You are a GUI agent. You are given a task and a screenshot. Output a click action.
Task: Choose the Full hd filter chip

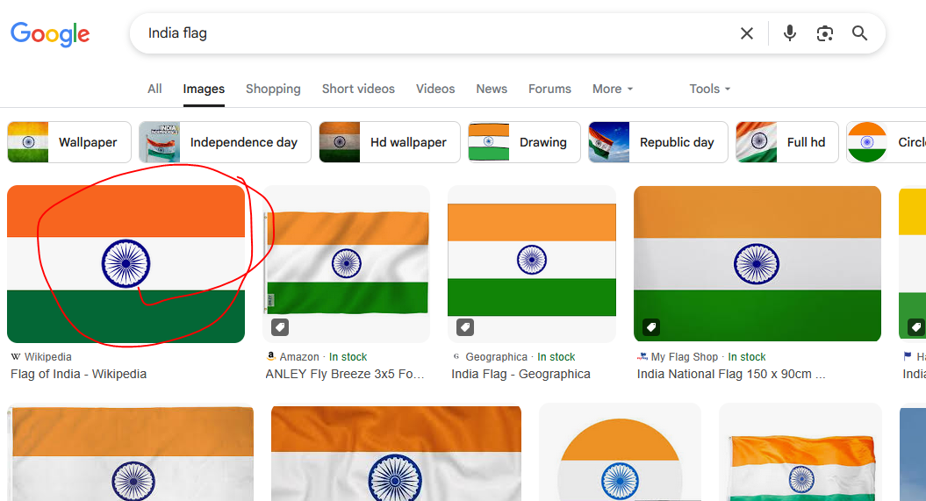point(786,142)
